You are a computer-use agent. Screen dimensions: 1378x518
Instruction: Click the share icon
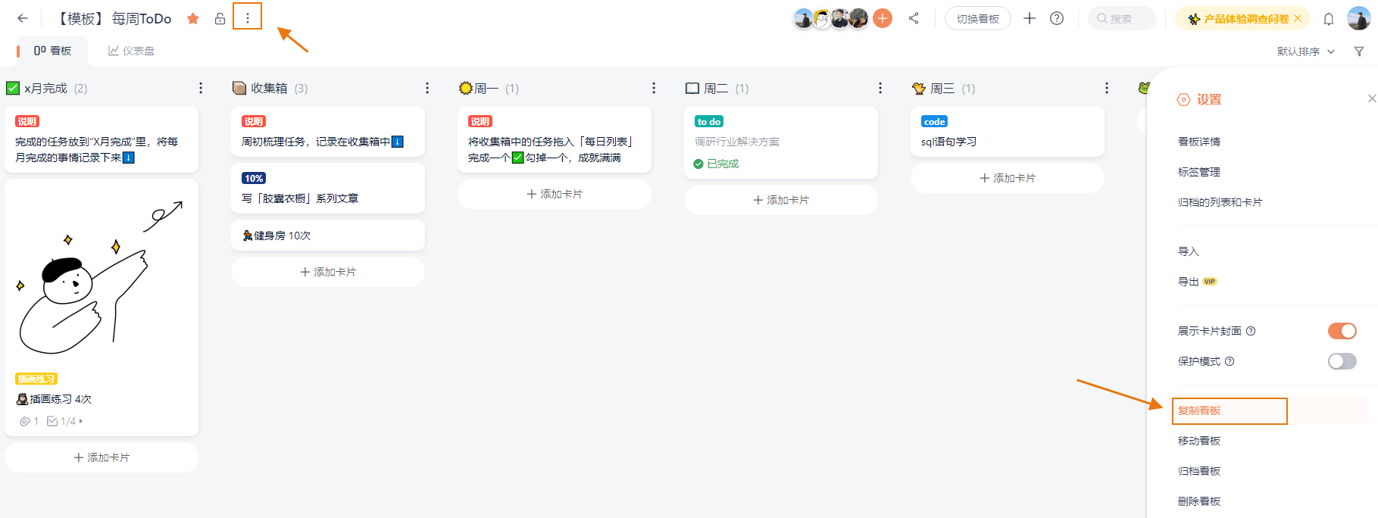click(x=914, y=18)
